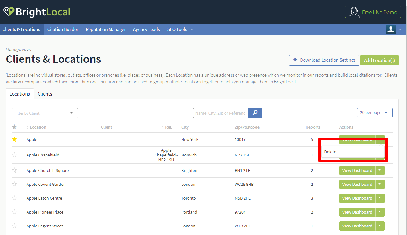This screenshot has width=407, height=235.
Task: Click the postcode W1B 2EL
Action: coord(242,226)
